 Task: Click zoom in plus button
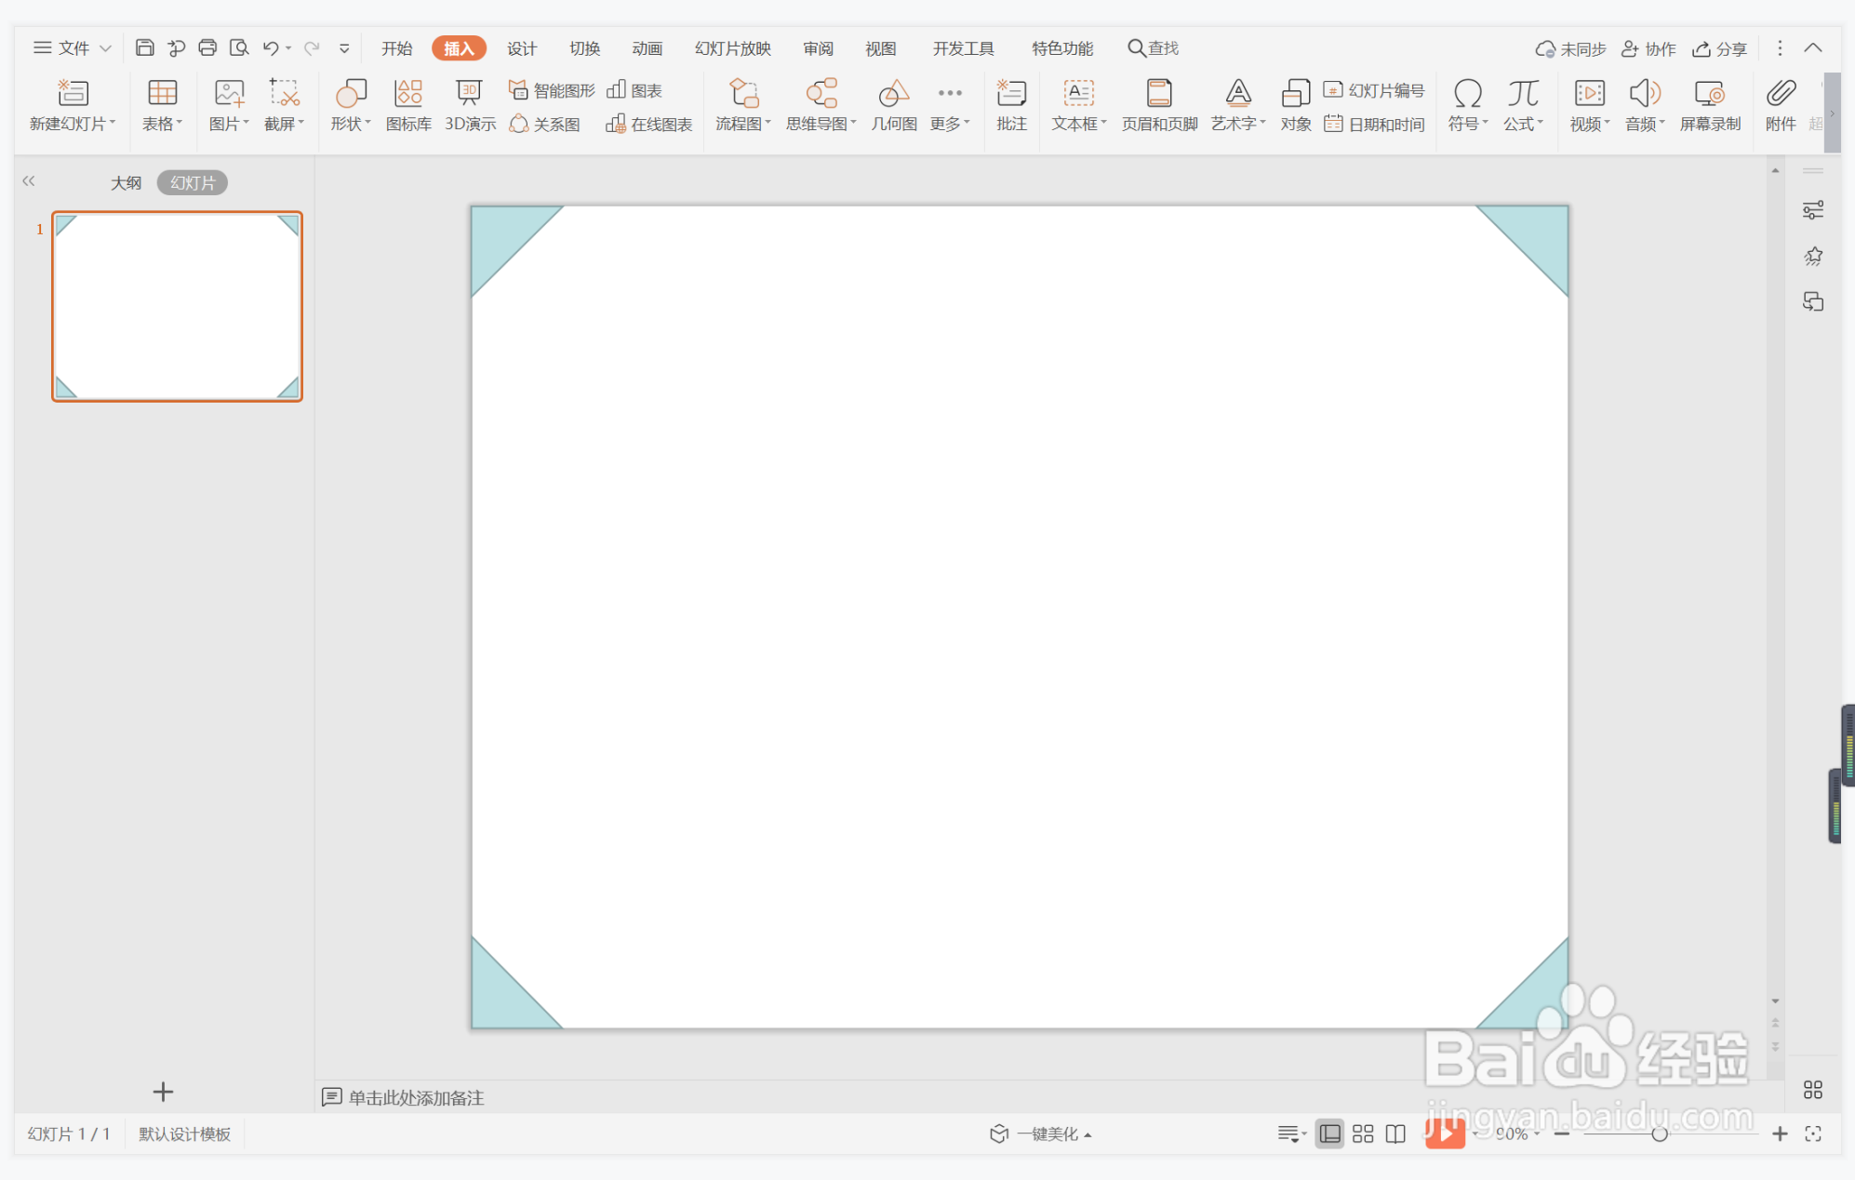pyautogui.click(x=1780, y=1134)
